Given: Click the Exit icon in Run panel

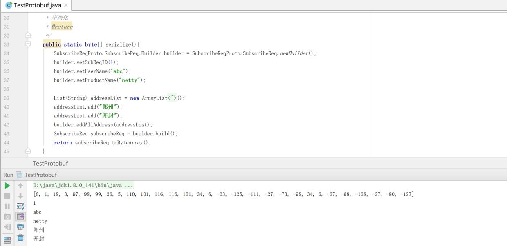Looking at the screenshot, I should tap(7, 227).
